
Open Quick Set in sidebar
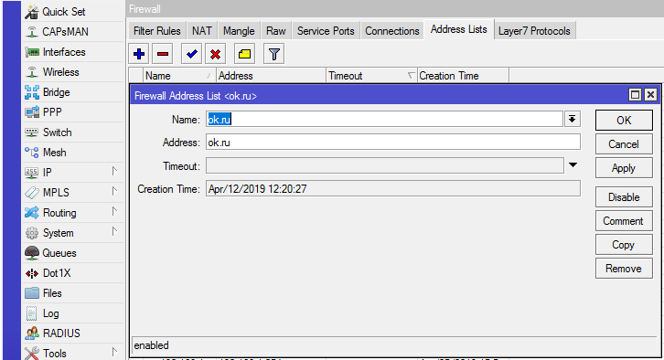pos(73,12)
